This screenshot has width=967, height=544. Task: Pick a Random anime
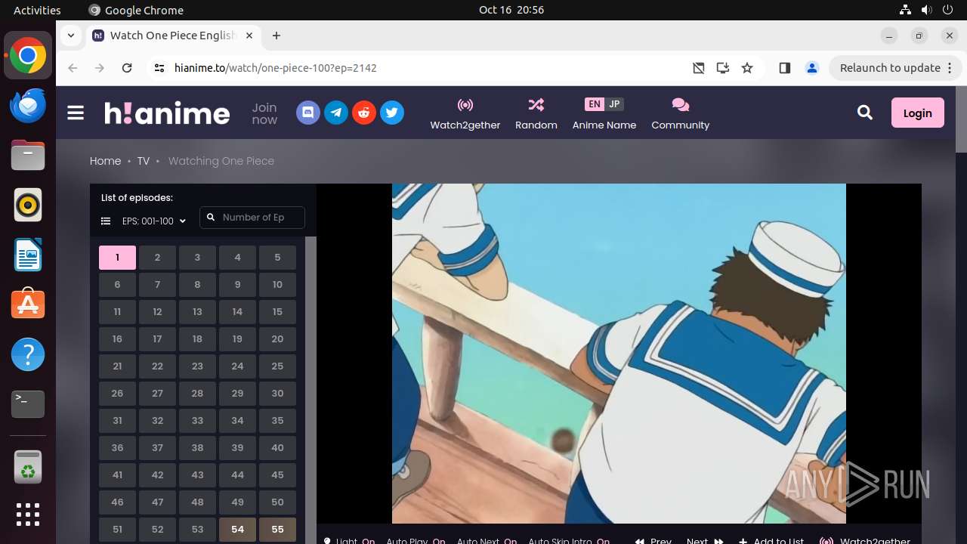[536, 114]
